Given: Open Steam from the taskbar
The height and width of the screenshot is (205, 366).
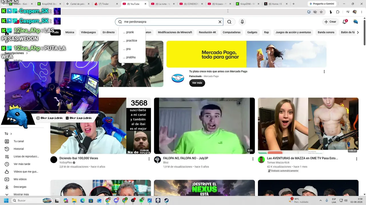Looking at the screenshot, I should pos(166,200).
